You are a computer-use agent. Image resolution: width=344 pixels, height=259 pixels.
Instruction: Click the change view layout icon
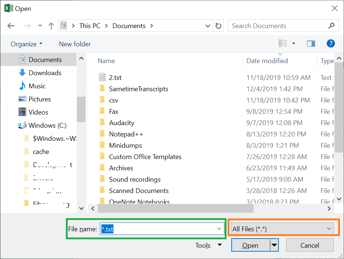click(283, 43)
